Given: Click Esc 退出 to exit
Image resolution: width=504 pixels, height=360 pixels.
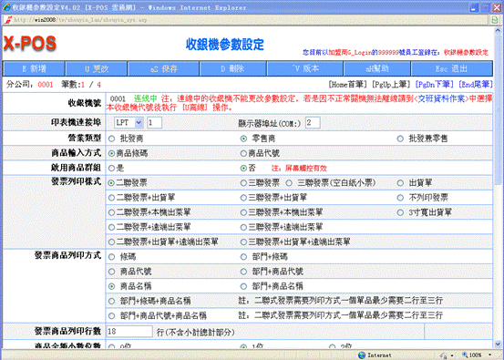Looking at the screenshot, I should [x=452, y=68].
